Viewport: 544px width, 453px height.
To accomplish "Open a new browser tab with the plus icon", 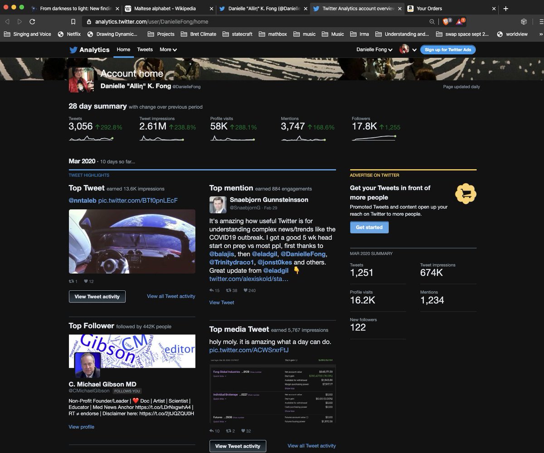I will [505, 8].
